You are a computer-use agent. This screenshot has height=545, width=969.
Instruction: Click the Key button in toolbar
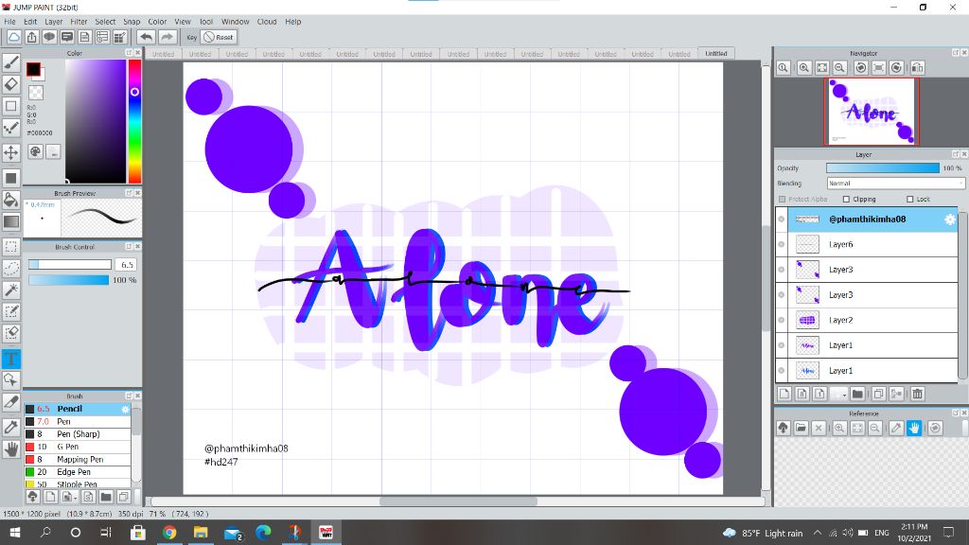click(191, 37)
